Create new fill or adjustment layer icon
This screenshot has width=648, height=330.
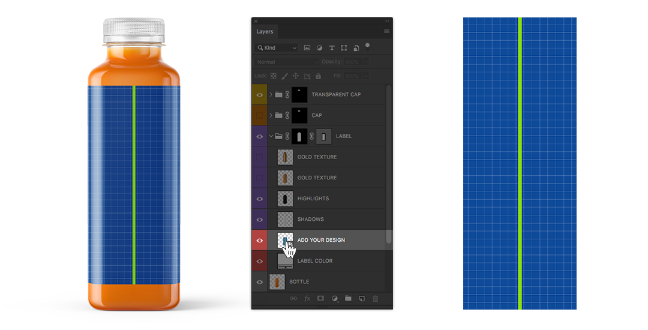point(335,299)
